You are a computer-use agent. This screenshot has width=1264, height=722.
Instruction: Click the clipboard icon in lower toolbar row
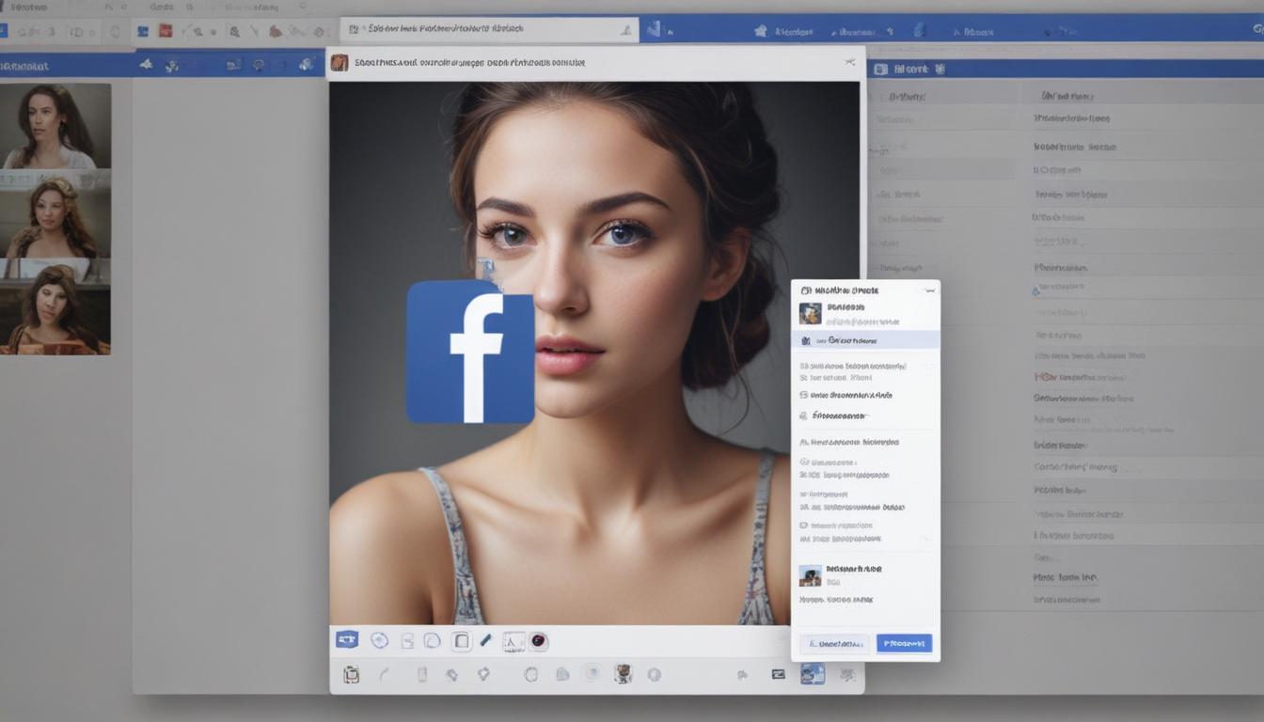click(x=351, y=674)
